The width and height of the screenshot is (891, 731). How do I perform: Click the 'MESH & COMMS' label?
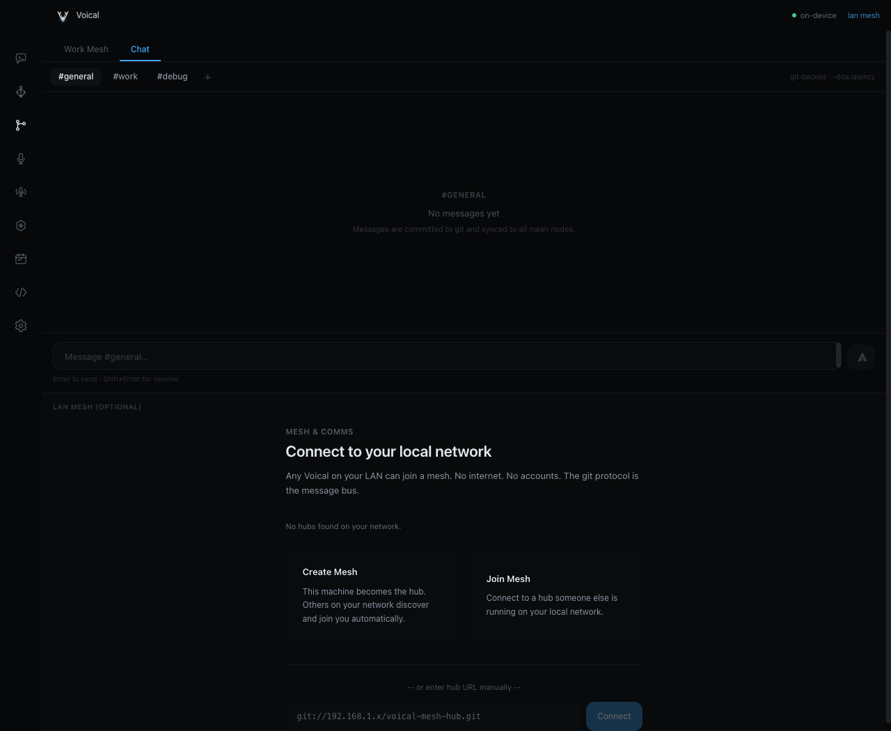point(320,432)
